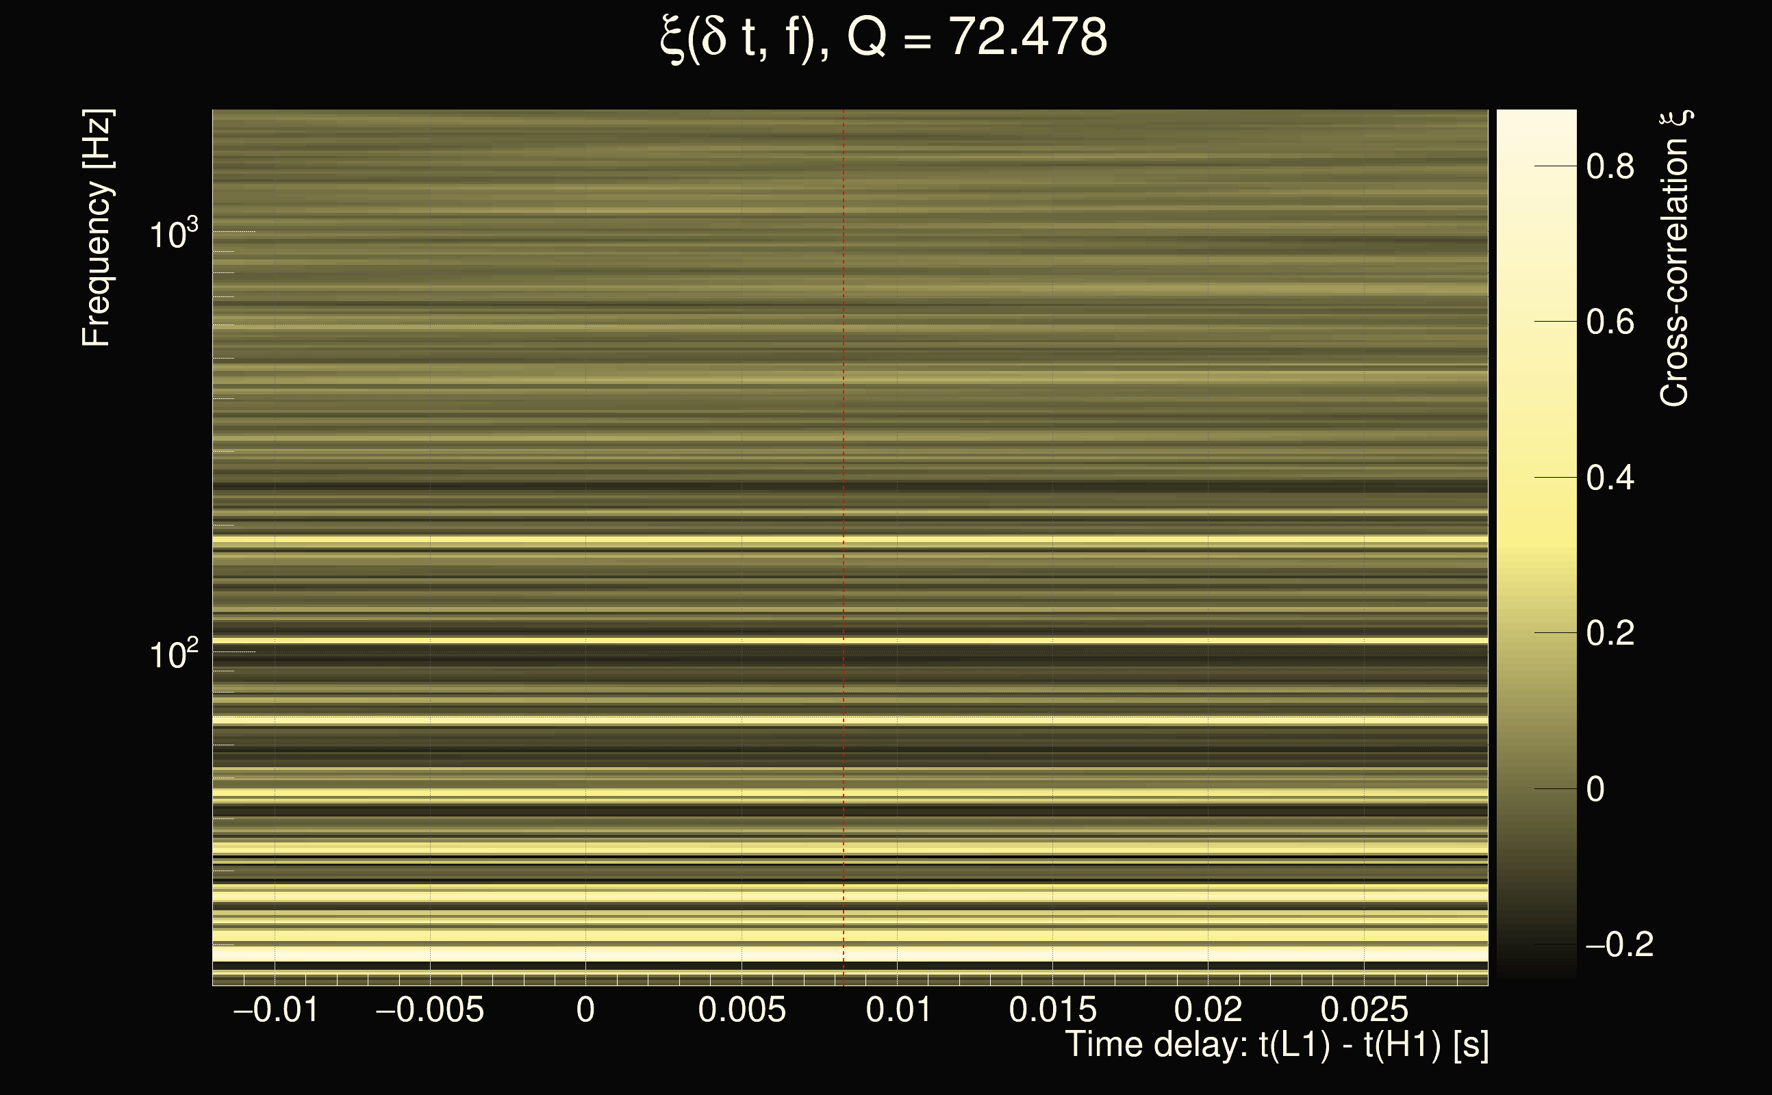Viewport: 1772px width, 1095px height.
Task: Click the 0.025 tick label on x-axis
Action: coord(1364,1009)
